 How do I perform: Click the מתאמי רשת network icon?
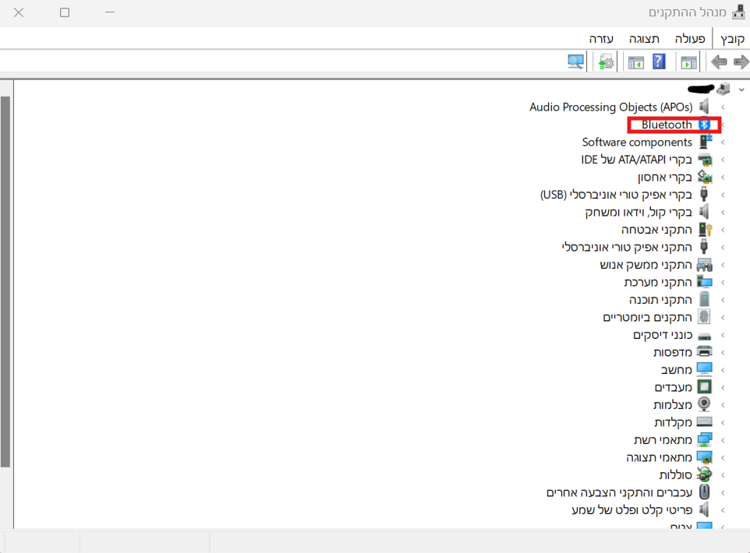(705, 440)
